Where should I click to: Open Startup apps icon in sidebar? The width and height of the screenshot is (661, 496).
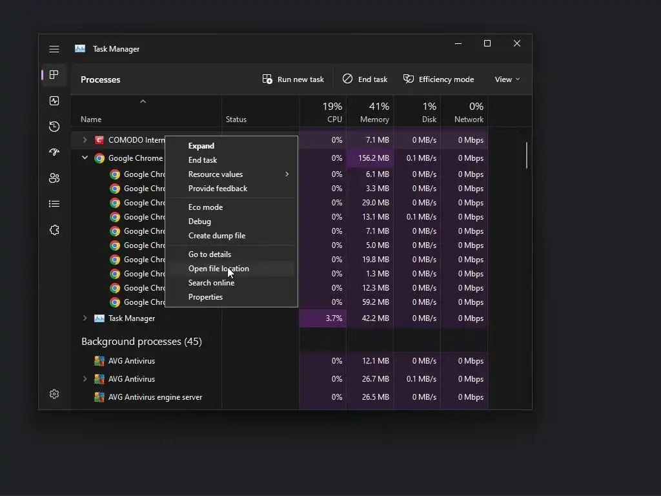54,152
